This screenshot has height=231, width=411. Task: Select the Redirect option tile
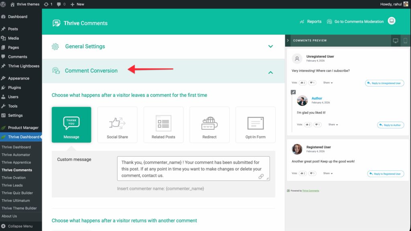pos(209,125)
